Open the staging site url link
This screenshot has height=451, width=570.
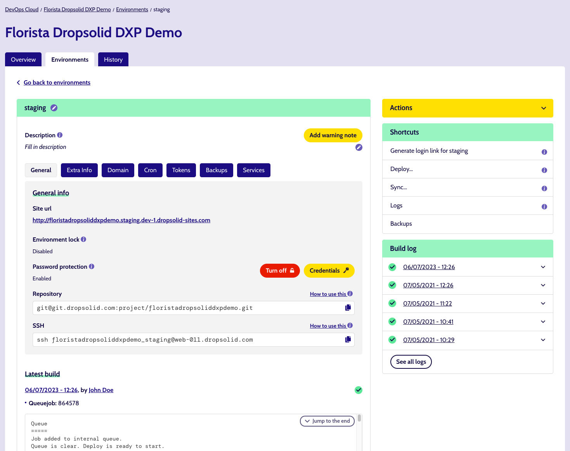click(x=121, y=220)
